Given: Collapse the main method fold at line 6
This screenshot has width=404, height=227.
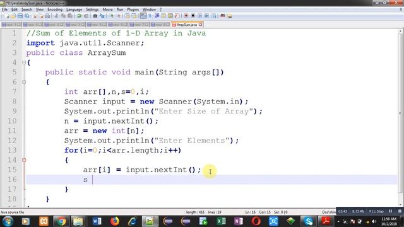Looking at the screenshot, I should click(24, 82).
